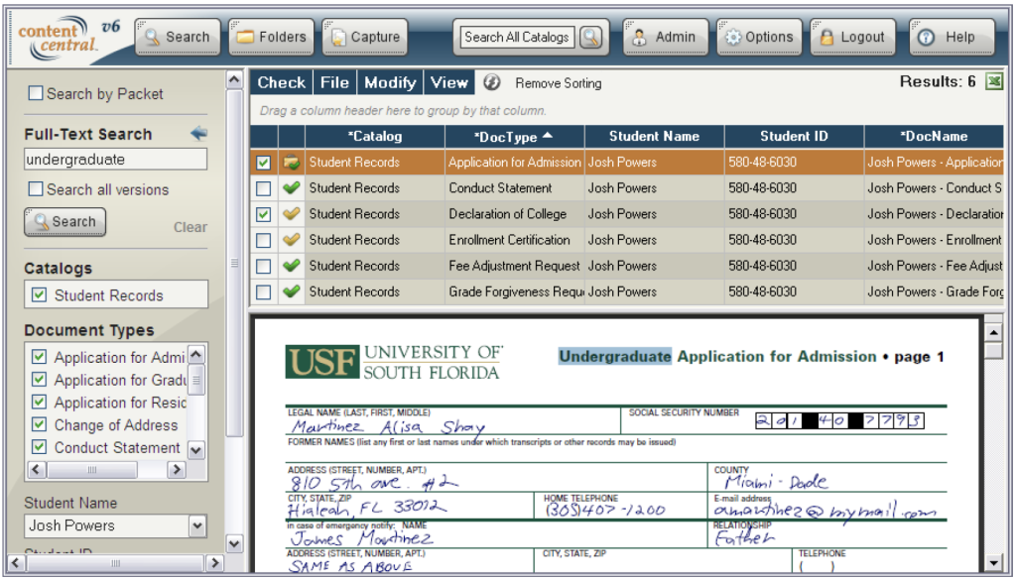Uncheck the Change of Address document type
Viewport: 1016px width, 580px height.
pyautogui.click(x=39, y=424)
